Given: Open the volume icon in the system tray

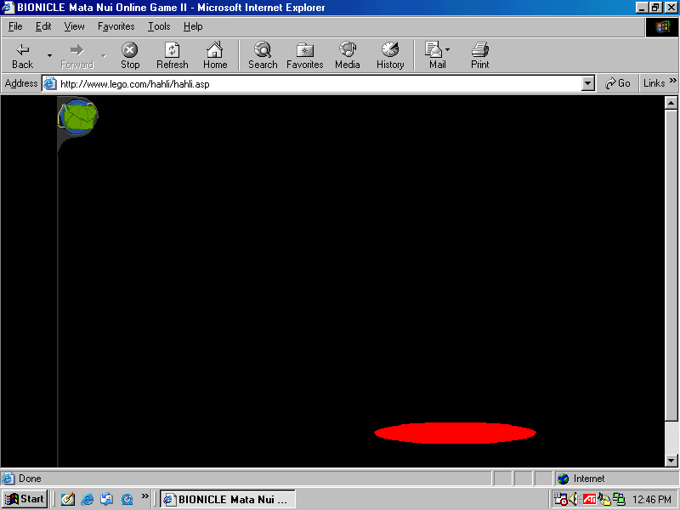Looking at the screenshot, I should coord(573,499).
